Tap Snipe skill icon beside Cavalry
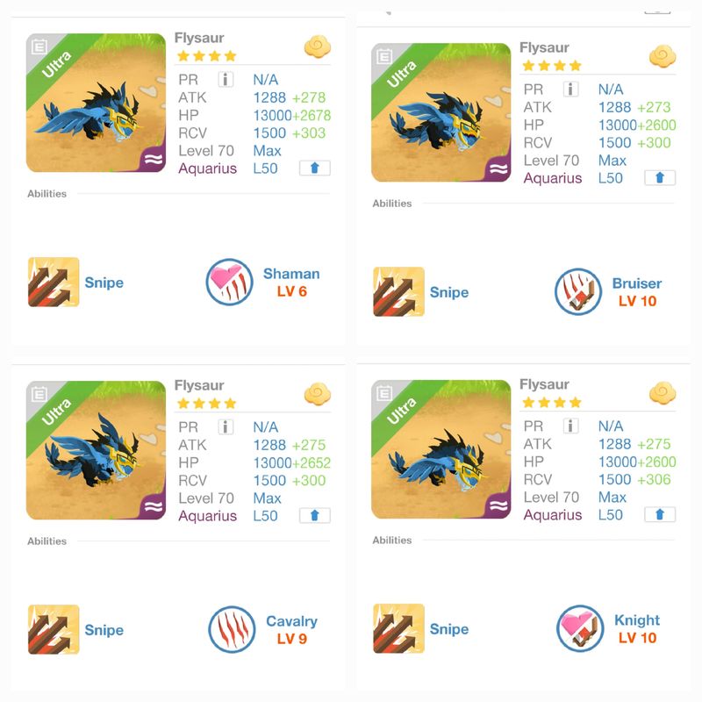Screen dimensions: 702x702 click(54, 629)
